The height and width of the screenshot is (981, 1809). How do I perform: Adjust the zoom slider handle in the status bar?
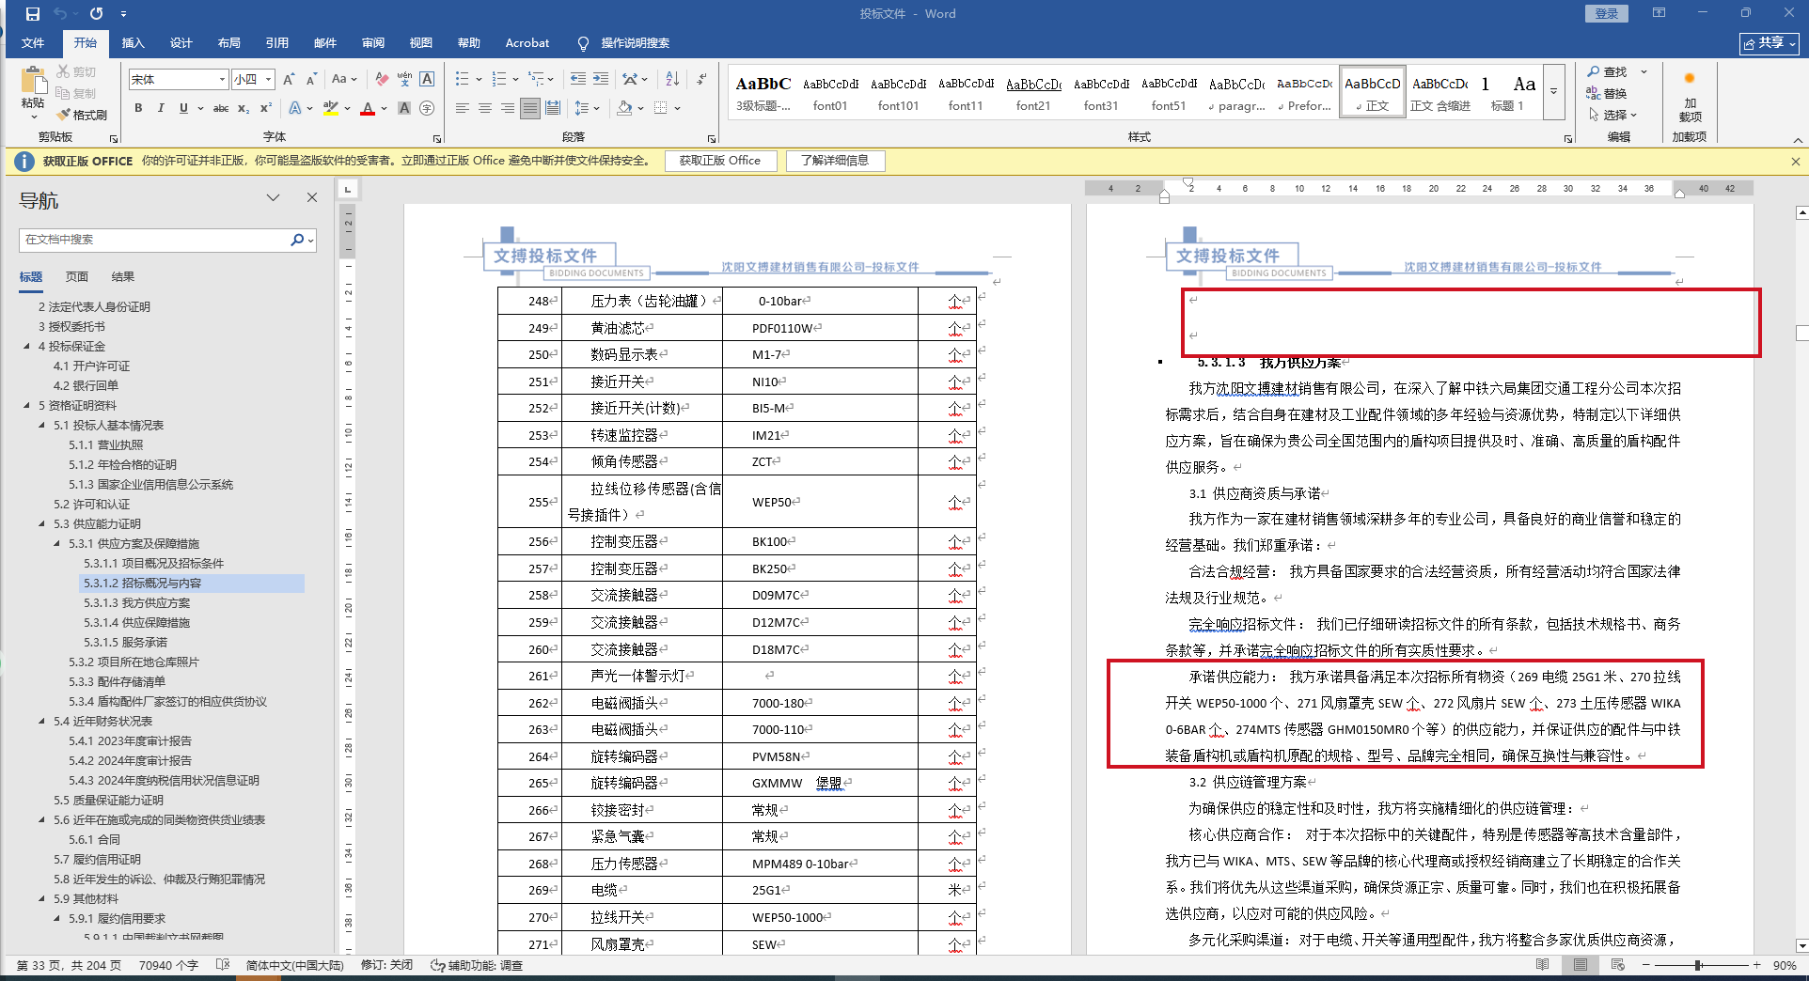(x=1698, y=965)
